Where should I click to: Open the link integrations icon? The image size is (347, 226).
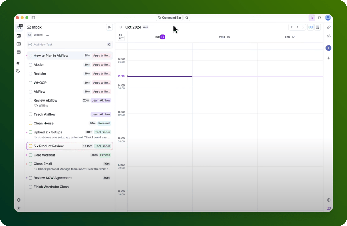pyautogui.click(x=329, y=27)
